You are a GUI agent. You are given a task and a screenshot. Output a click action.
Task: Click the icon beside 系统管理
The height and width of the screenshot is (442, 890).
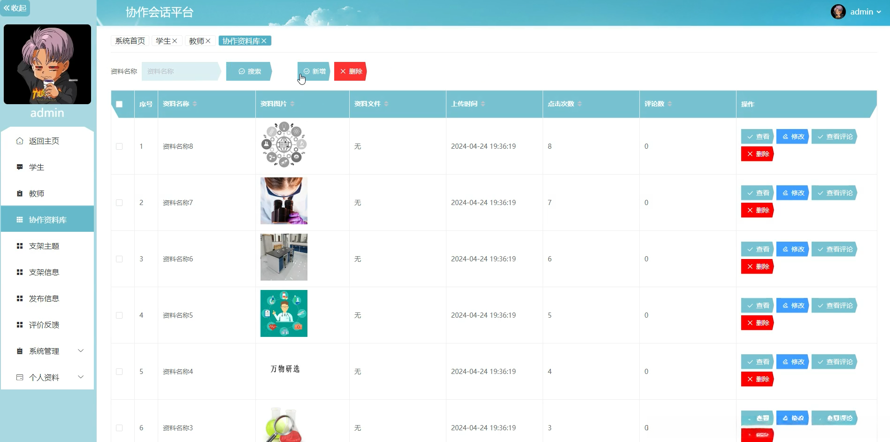[x=20, y=351]
